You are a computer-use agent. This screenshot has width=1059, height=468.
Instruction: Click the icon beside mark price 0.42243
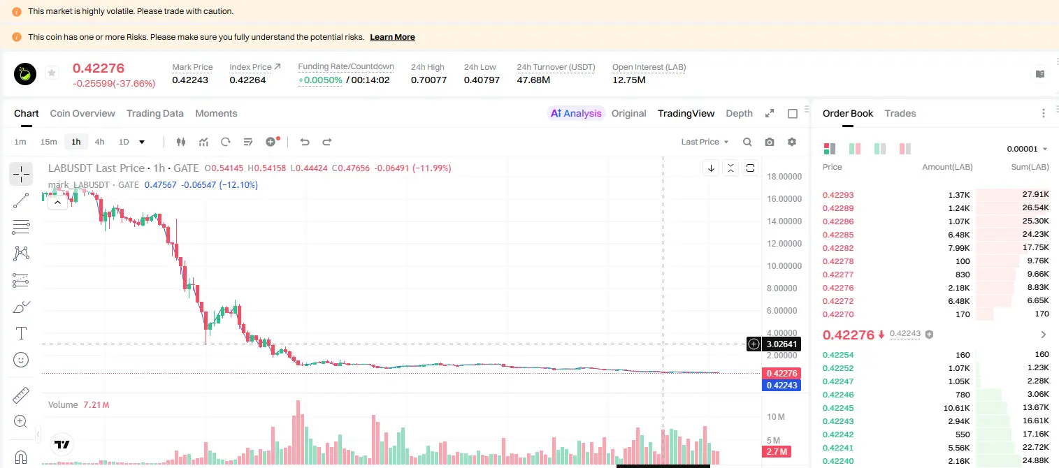929,334
